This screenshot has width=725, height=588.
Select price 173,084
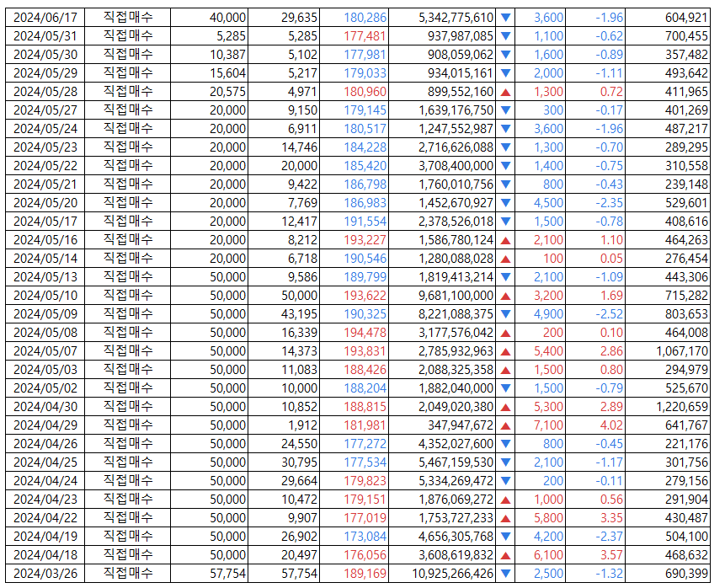pyautogui.click(x=365, y=536)
